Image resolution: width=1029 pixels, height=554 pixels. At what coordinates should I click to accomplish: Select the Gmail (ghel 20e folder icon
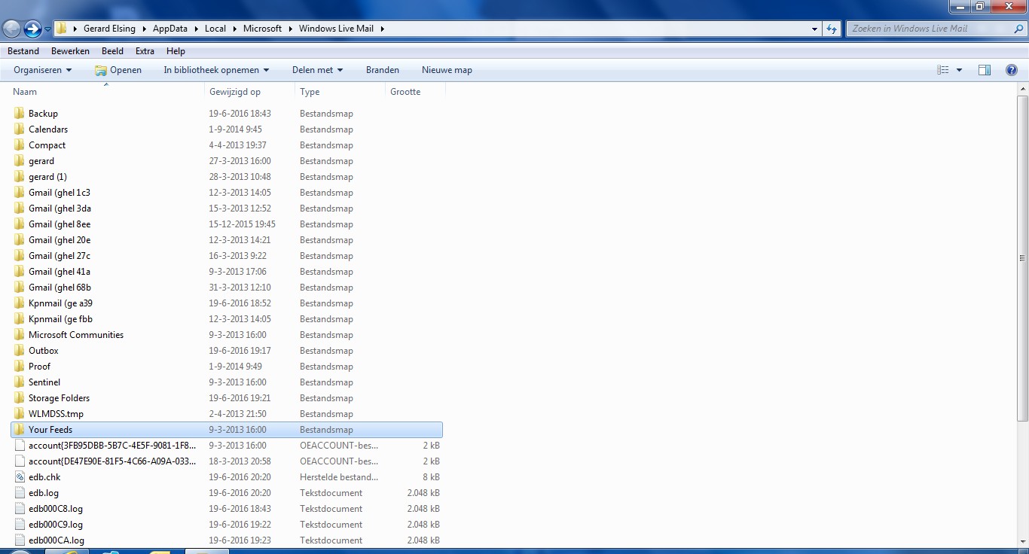pyautogui.click(x=20, y=240)
